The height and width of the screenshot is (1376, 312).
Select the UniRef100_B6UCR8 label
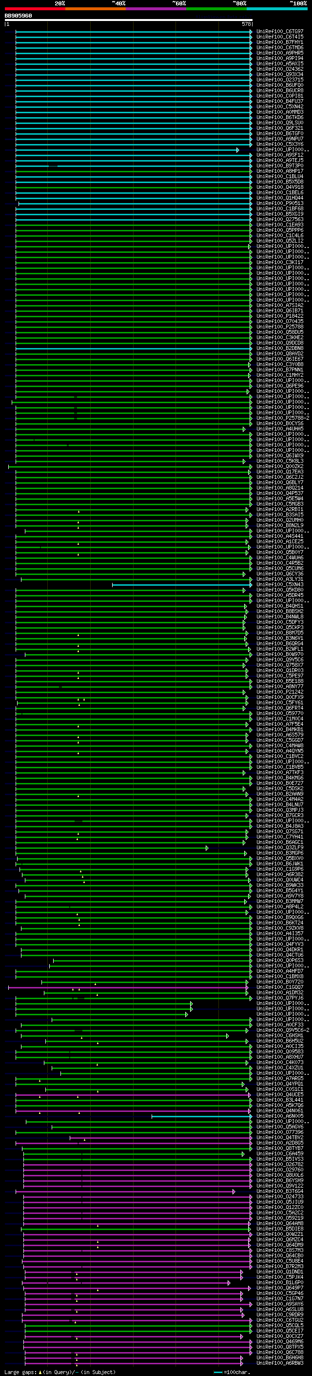280,90
